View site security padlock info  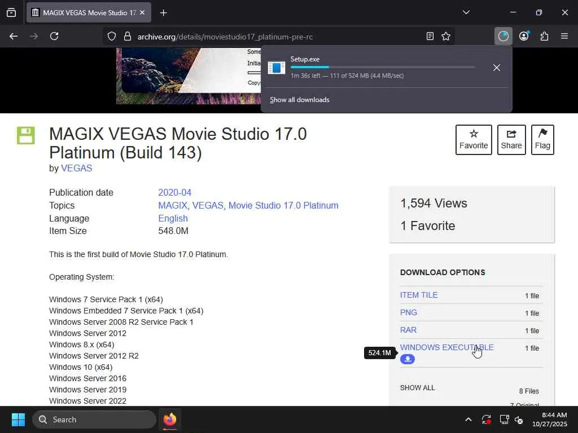pyautogui.click(x=128, y=36)
